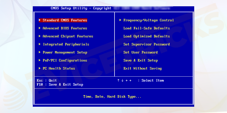Select Integrated Peripherals entry
This screenshot has height=113, width=227.
pyautogui.click(x=66, y=44)
